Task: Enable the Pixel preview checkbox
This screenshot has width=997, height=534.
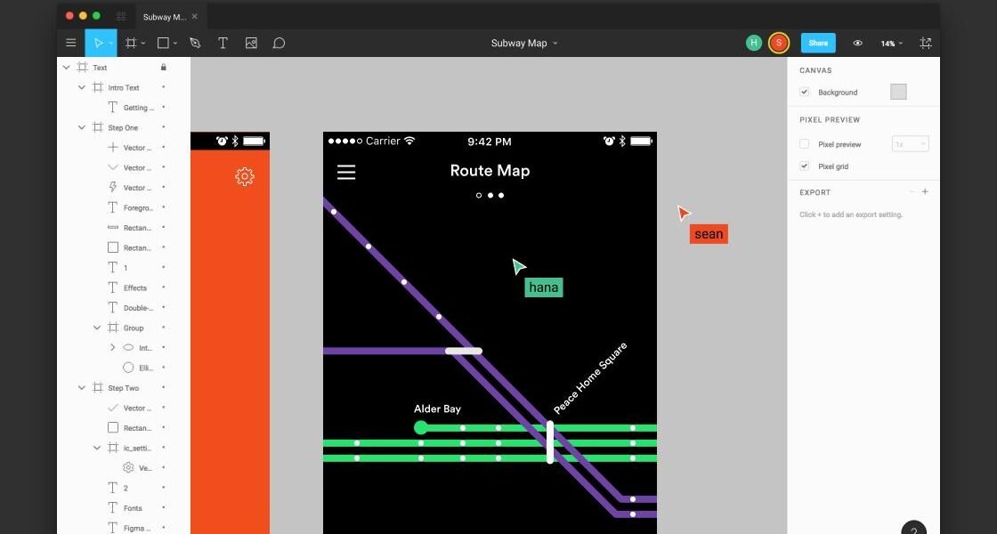Action: pos(805,144)
